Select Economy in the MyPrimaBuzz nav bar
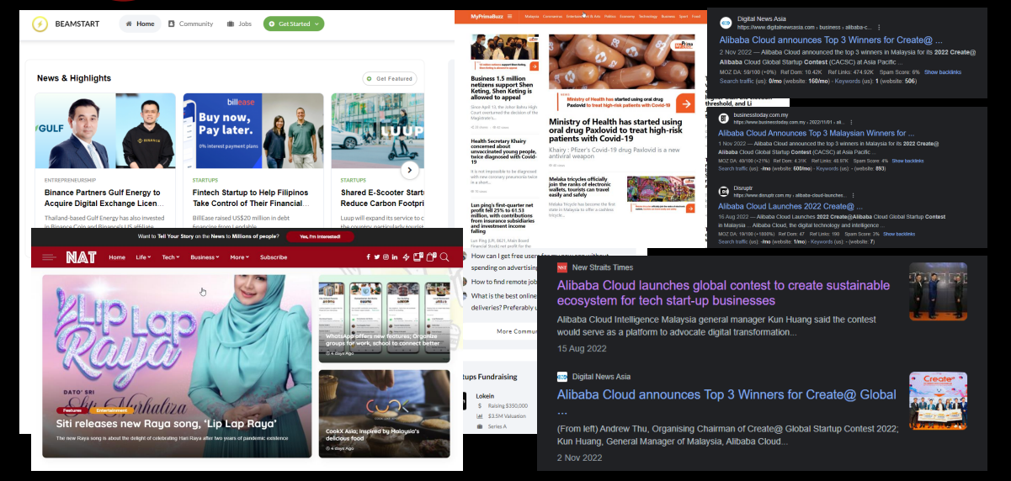The height and width of the screenshot is (481, 1011). 627,16
